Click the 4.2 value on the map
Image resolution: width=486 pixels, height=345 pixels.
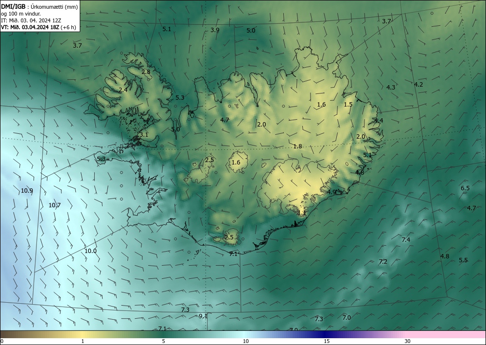(418, 84)
